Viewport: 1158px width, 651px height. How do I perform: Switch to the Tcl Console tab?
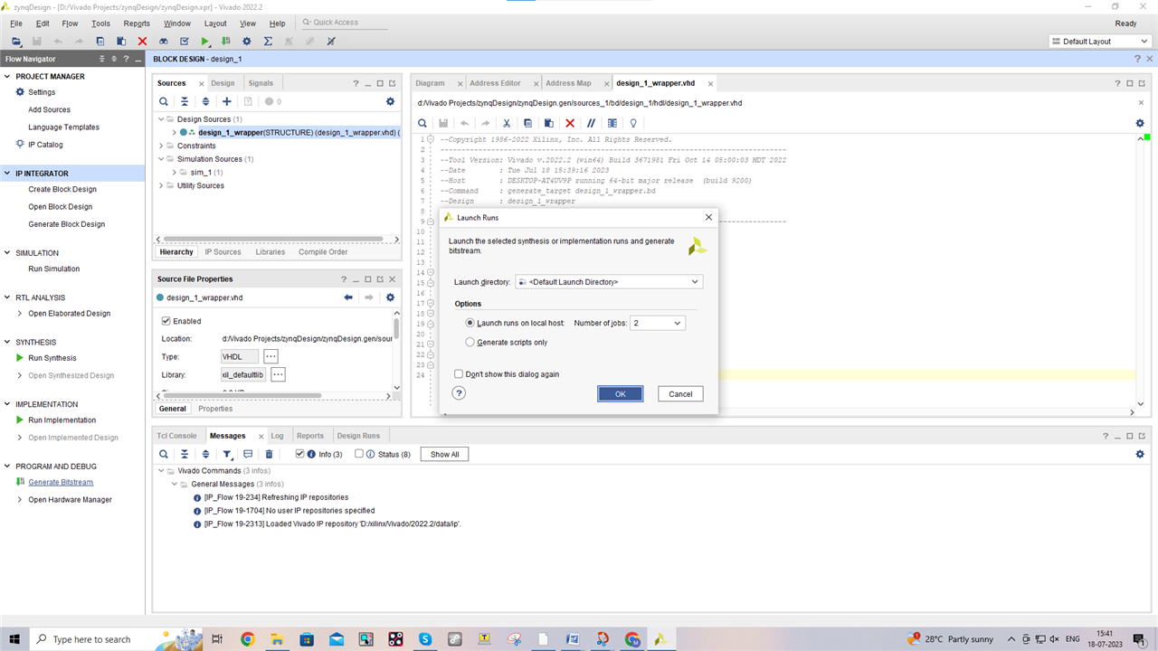176,436
